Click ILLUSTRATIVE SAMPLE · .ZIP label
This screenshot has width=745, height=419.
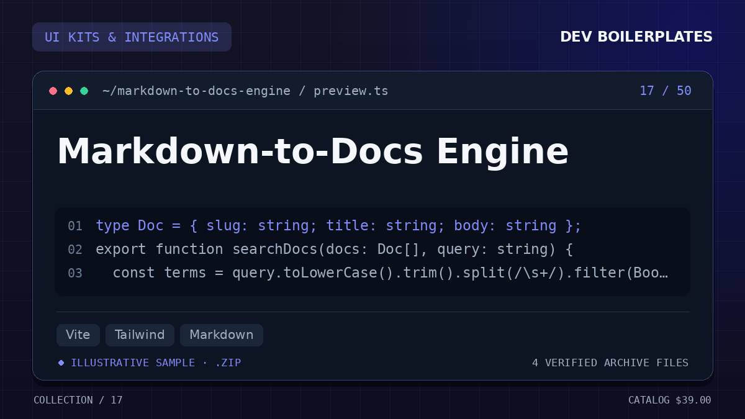[156, 363]
